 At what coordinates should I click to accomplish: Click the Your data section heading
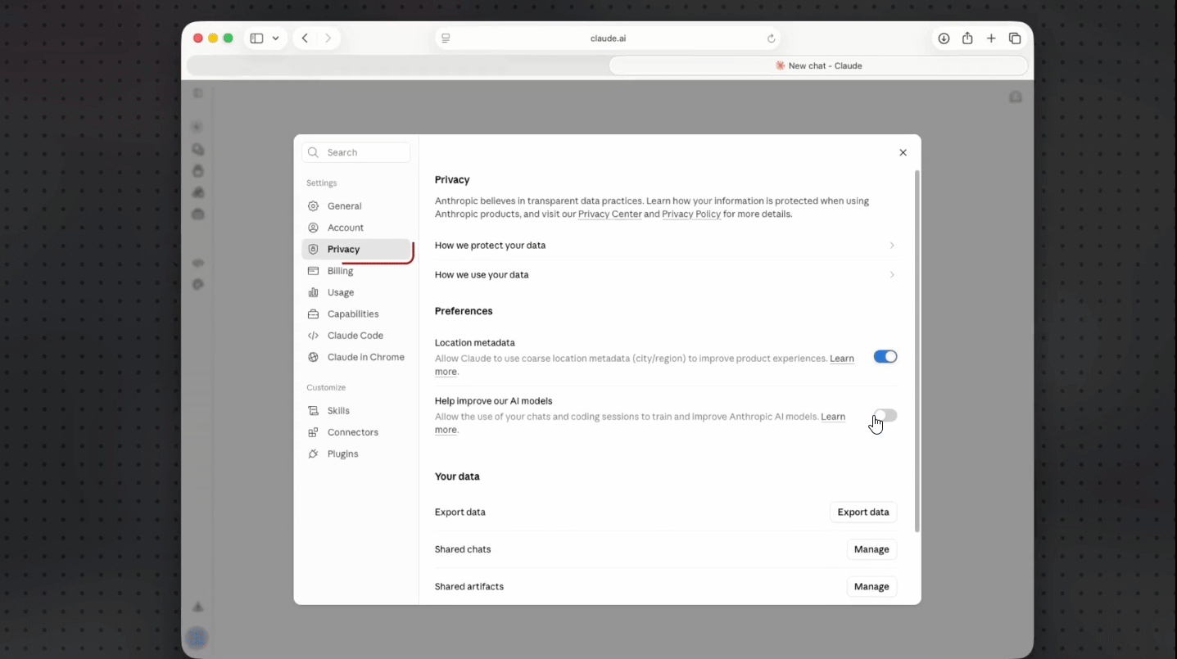coord(457,476)
